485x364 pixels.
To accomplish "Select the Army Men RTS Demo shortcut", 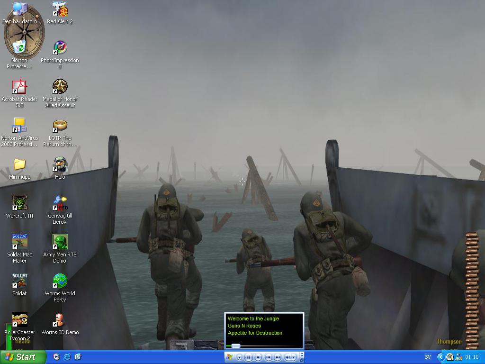I will click(60, 248).
